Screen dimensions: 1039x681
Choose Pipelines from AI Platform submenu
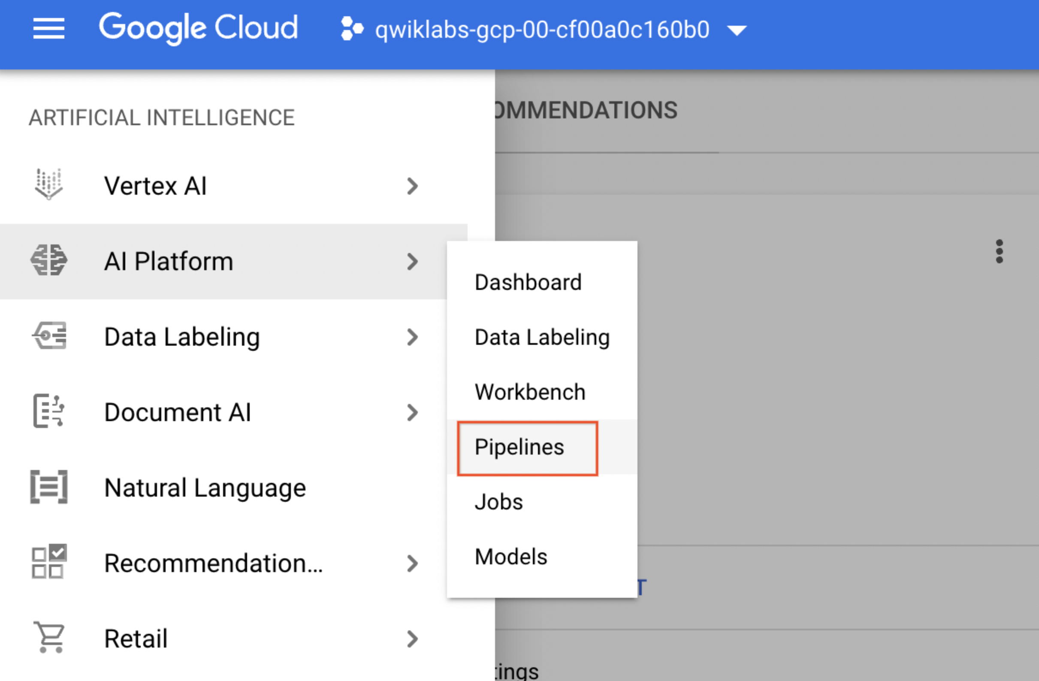coord(542,447)
